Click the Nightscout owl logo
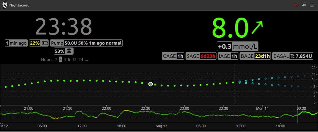This screenshot has height=132, width=318. (x=5, y=5)
